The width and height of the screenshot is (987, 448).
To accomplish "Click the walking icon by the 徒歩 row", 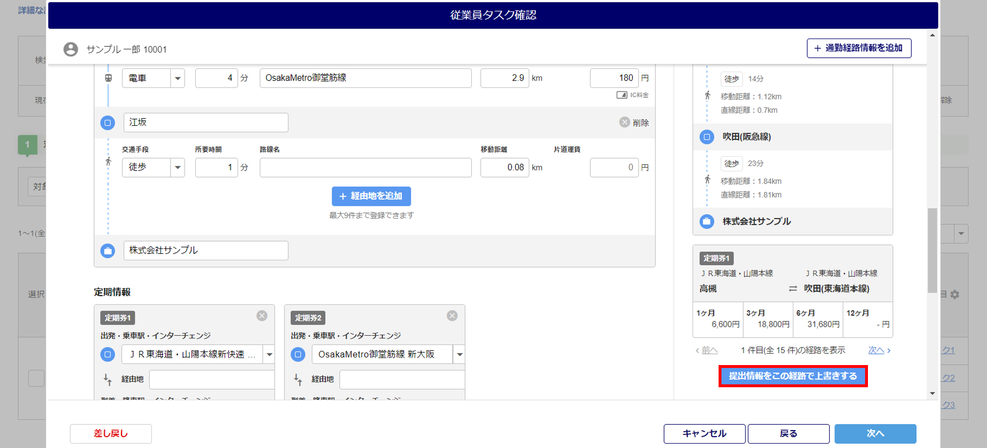I will [108, 162].
